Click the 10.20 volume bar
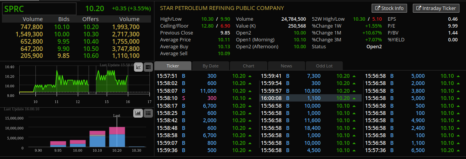Screen dimensions: 466x159 117,137
